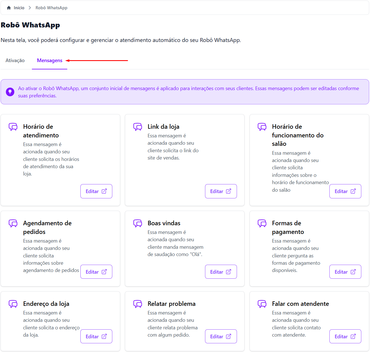Click chat icon beside Horário de atendimento
This screenshot has height=352, width=370.
(x=13, y=127)
